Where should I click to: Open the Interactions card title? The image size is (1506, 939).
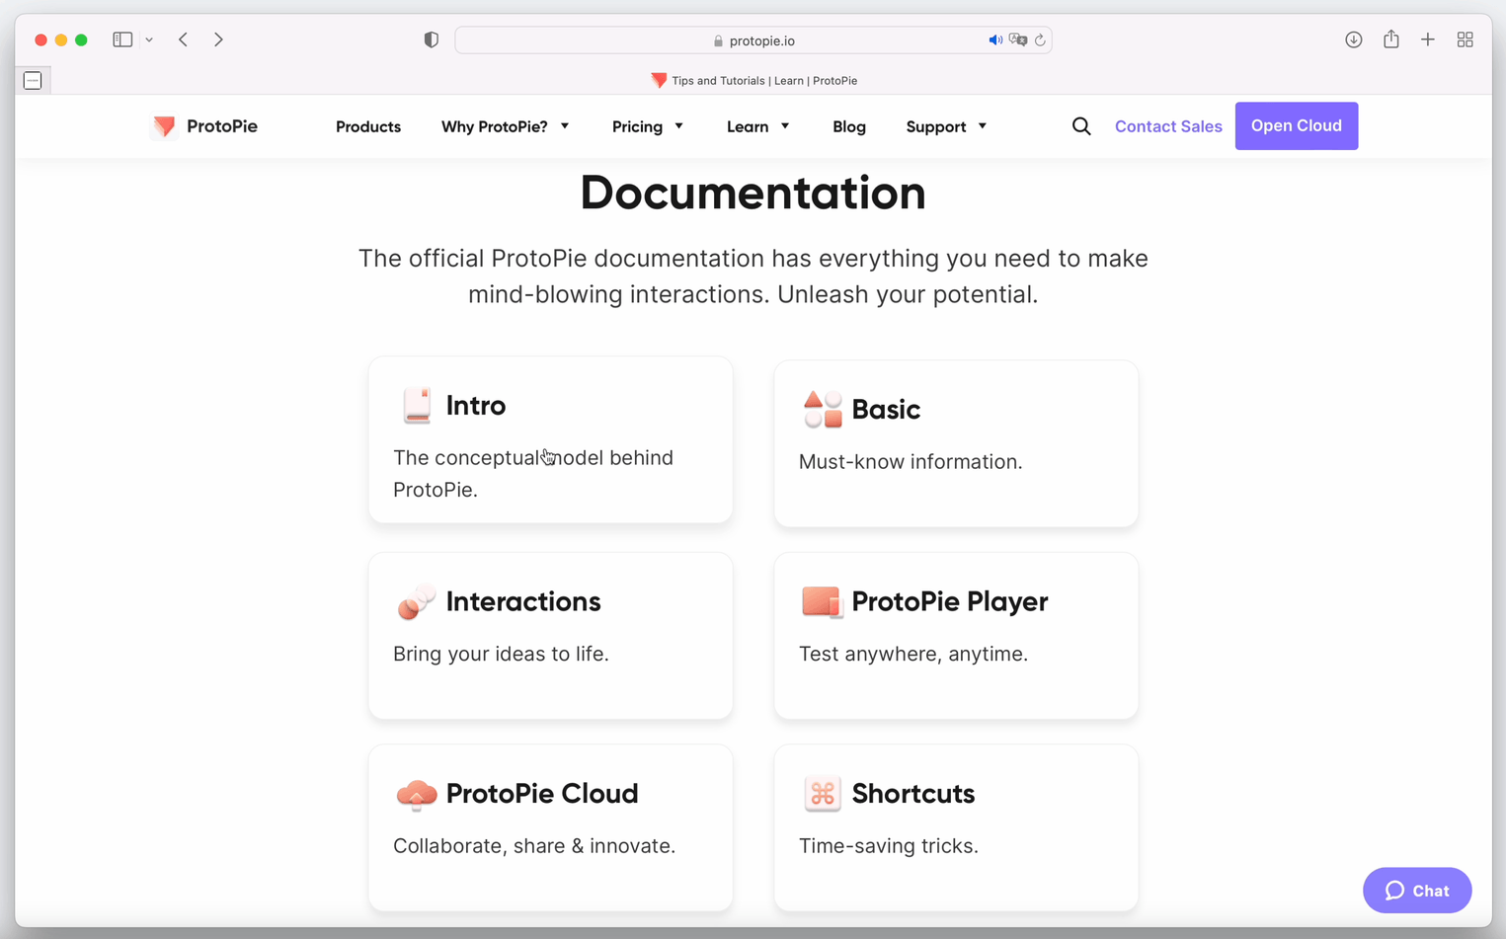[x=523, y=601]
